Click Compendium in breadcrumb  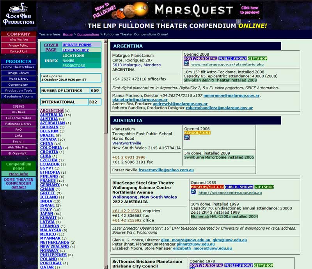(88, 34)
